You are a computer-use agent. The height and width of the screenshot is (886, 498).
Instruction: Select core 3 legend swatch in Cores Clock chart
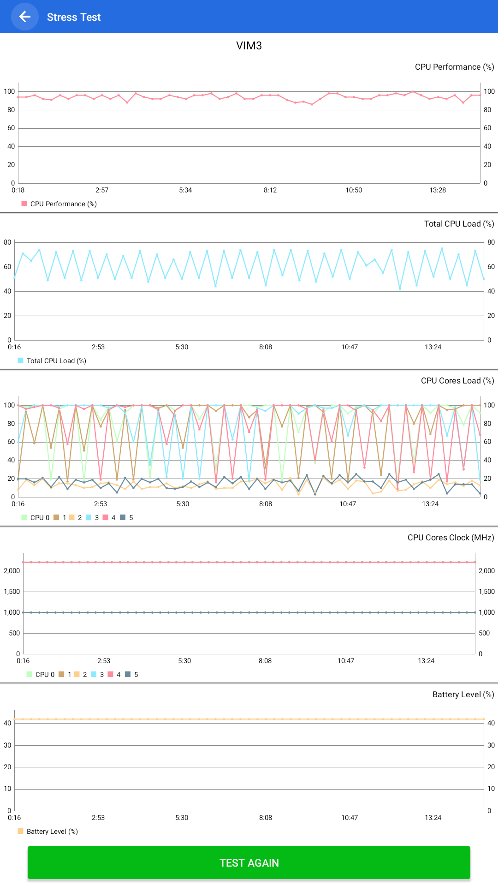pyautogui.click(x=94, y=674)
